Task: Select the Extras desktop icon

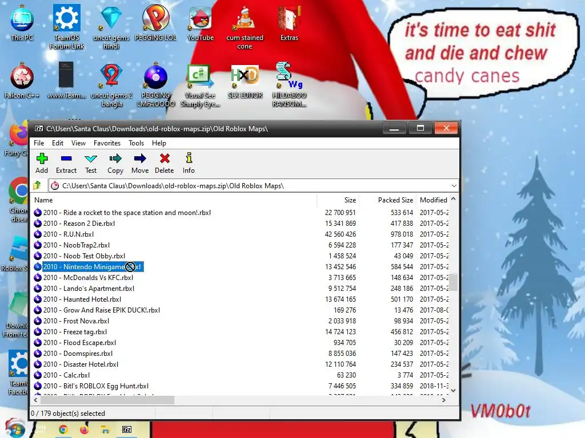Action: pos(289,23)
